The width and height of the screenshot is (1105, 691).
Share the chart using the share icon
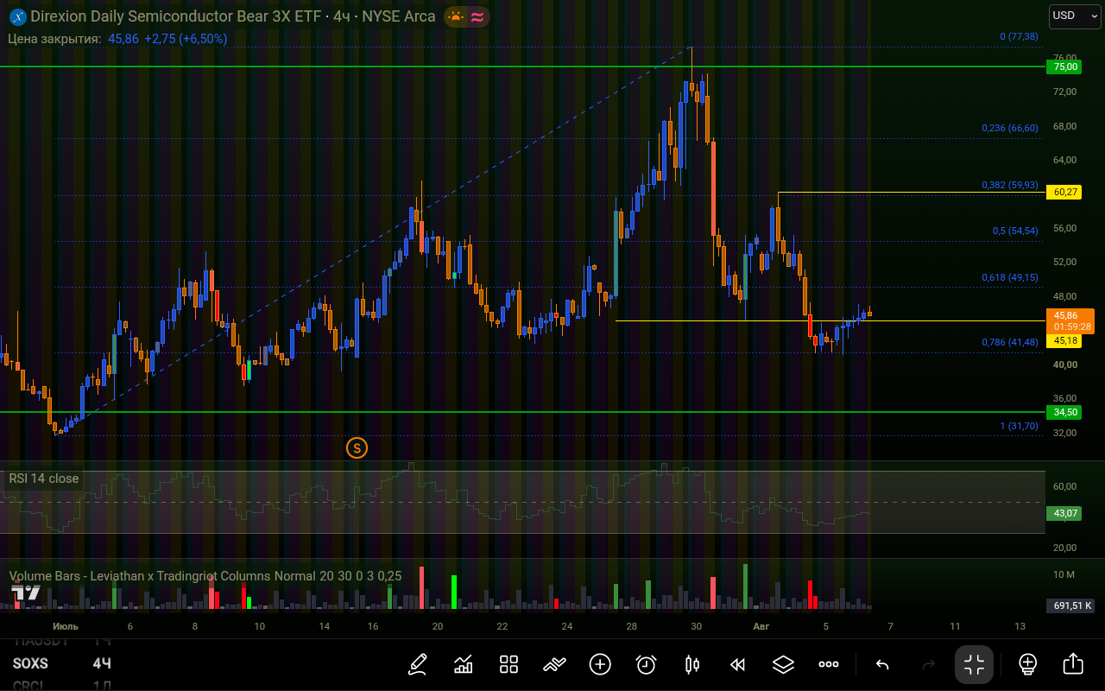click(x=1073, y=664)
